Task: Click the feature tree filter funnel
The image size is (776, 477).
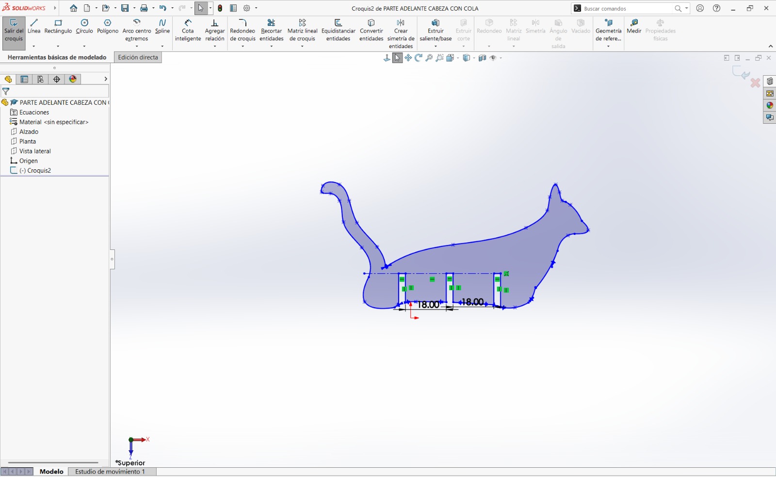Action: [6, 91]
